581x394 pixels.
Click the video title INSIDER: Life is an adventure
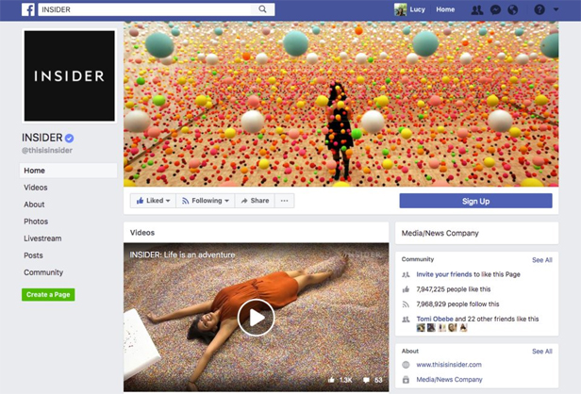click(182, 254)
